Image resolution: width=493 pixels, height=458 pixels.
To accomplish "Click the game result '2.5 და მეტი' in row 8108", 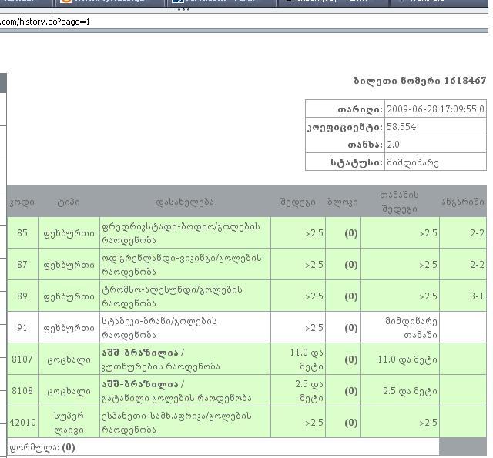I will (410, 391).
